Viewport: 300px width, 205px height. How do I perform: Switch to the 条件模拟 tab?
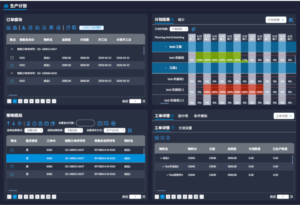pos(200,116)
